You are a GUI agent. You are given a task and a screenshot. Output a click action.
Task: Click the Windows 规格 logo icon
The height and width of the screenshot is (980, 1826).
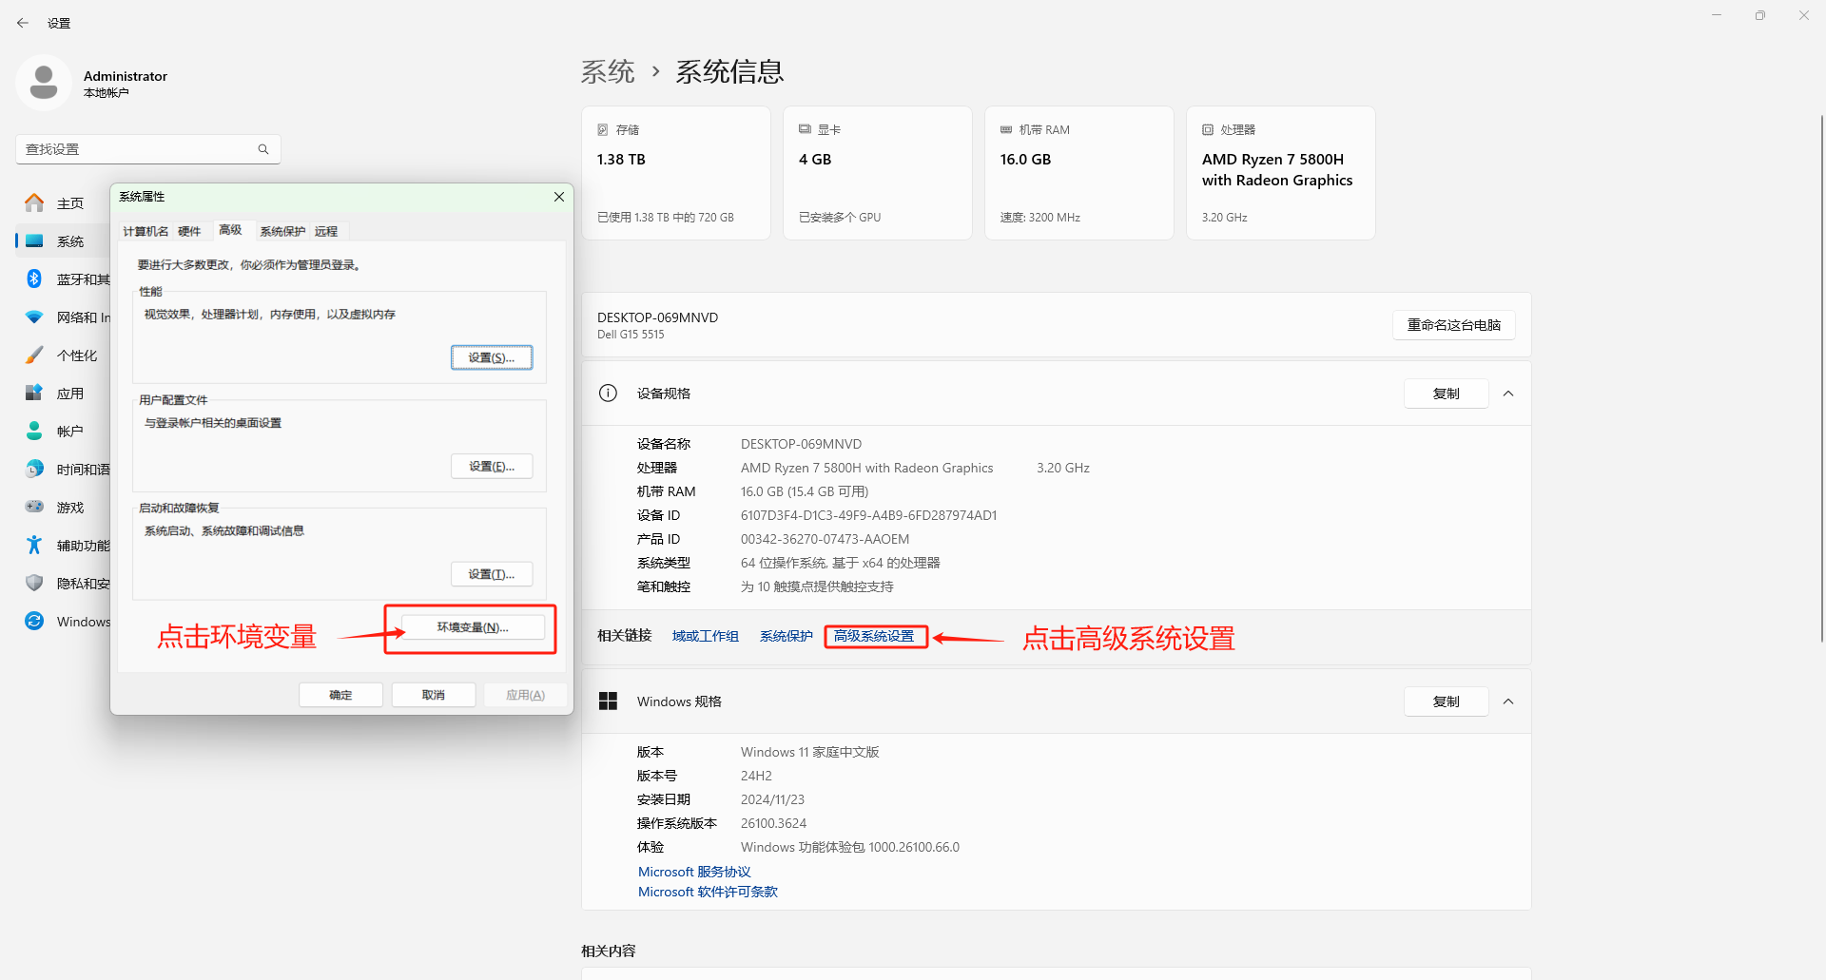609,701
